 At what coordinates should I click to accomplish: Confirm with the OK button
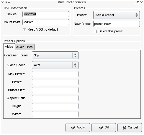(x=104, y=128)
